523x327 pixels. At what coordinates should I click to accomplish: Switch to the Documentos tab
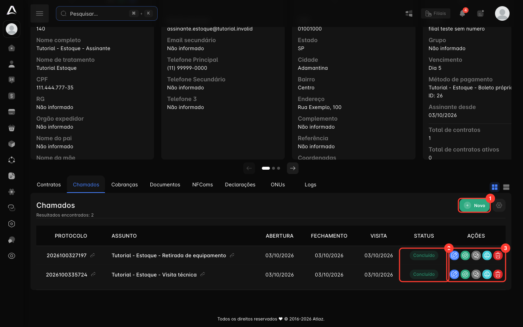point(165,185)
